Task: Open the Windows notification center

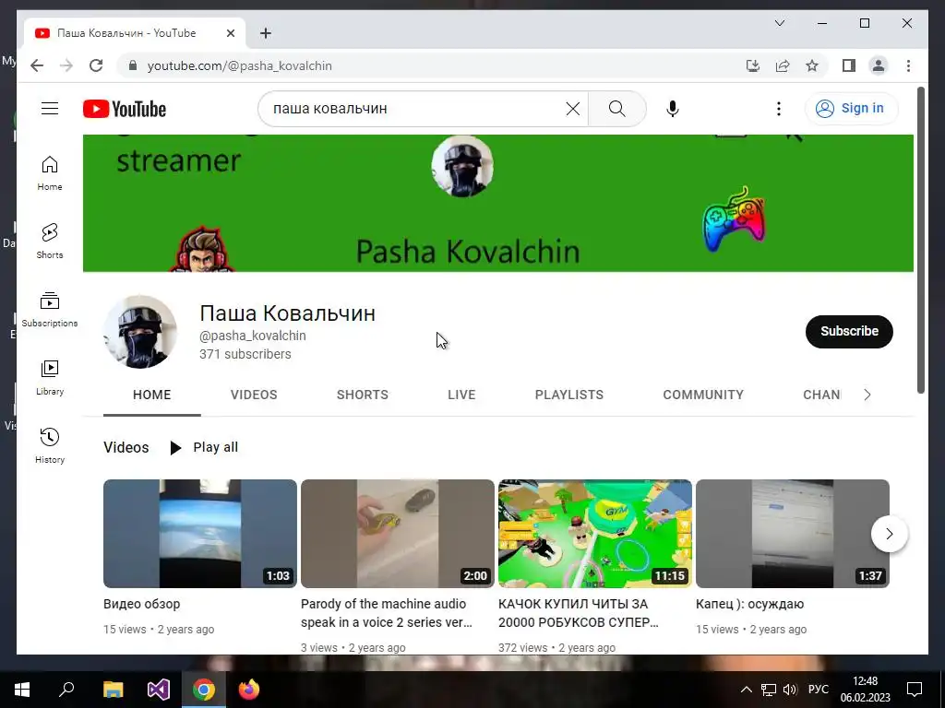Action: [x=915, y=690]
